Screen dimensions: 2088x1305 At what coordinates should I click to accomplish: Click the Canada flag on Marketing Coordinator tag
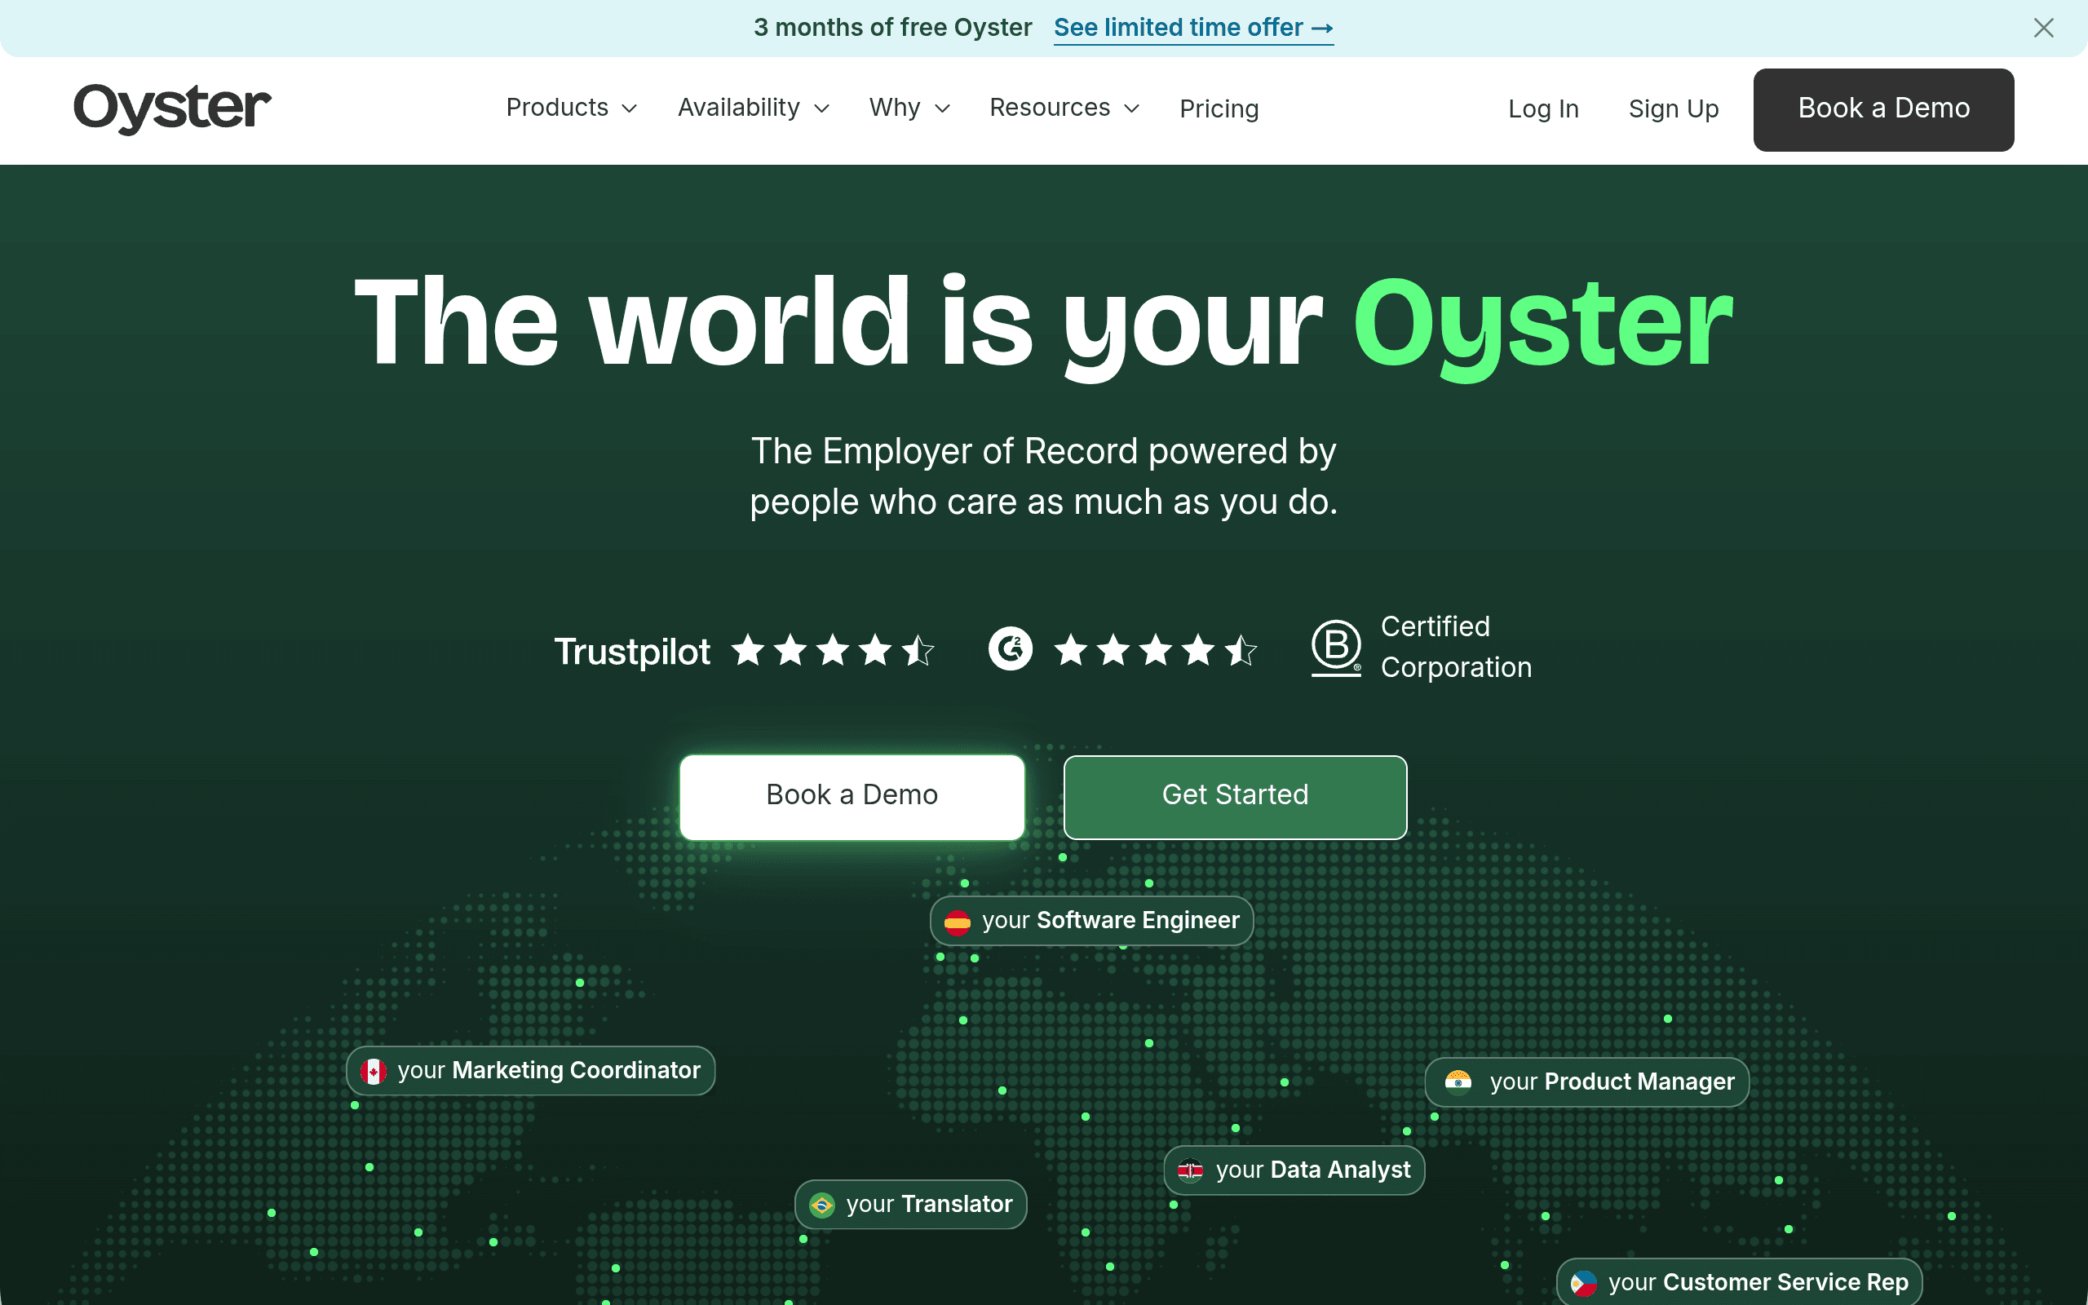(373, 1071)
